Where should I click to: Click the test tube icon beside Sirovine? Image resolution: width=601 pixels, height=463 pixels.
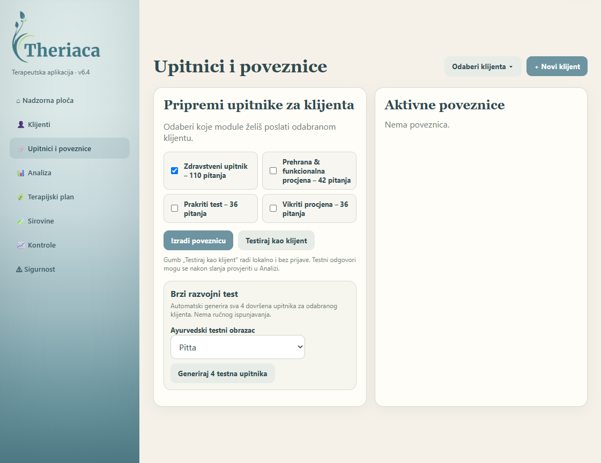click(21, 221)
